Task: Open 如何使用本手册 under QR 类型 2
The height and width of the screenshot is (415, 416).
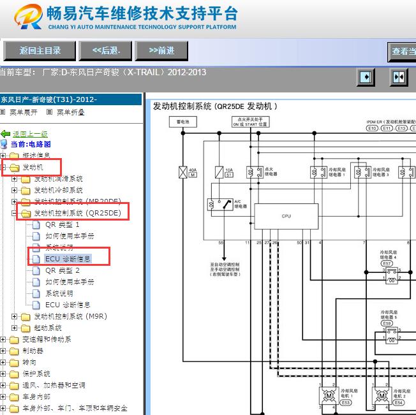Action: [70, 282]
